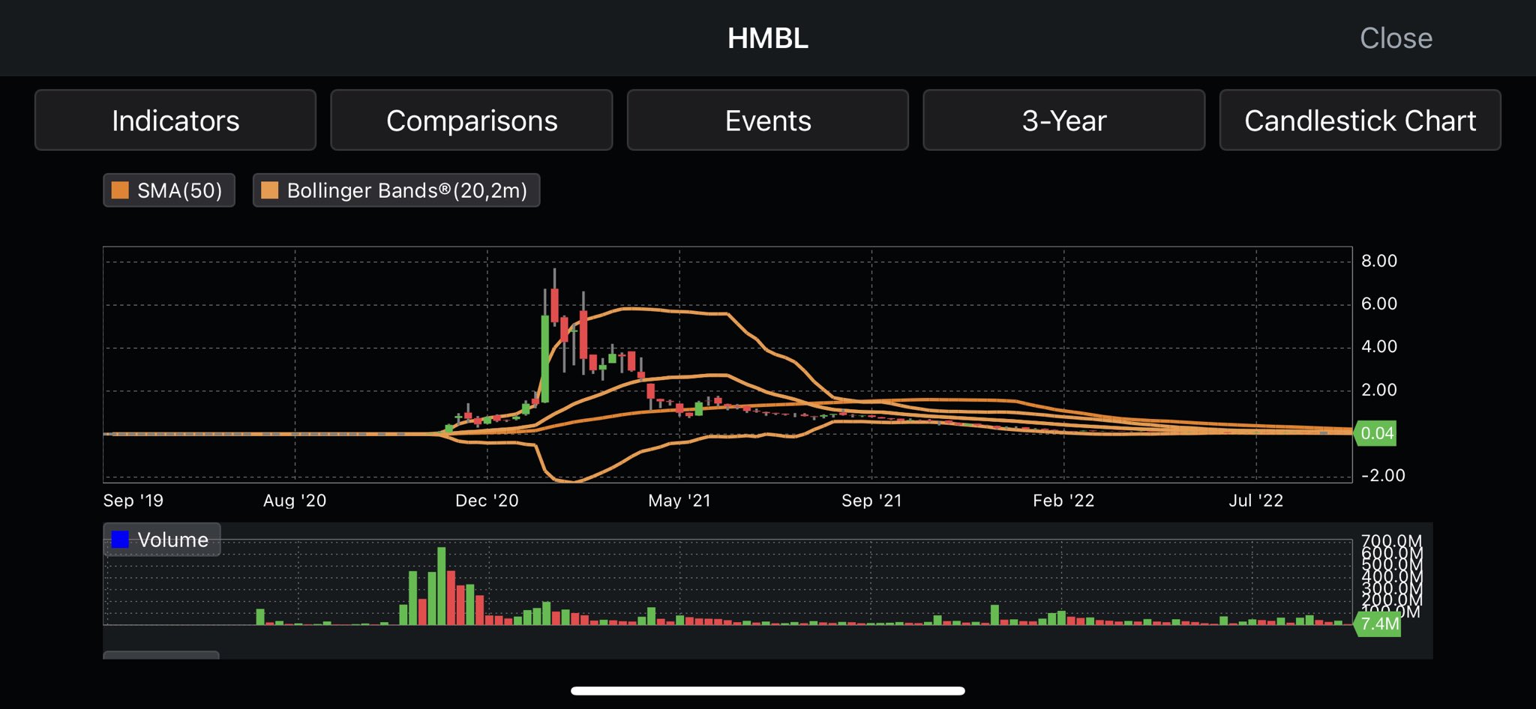Click the Feb '22 date axis label
This screenshot has width=1536, height=709.
[1063, 501]
